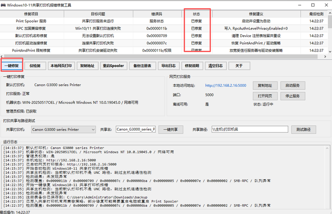Click the 0x00000709 error code cell

tap(157, 36)
